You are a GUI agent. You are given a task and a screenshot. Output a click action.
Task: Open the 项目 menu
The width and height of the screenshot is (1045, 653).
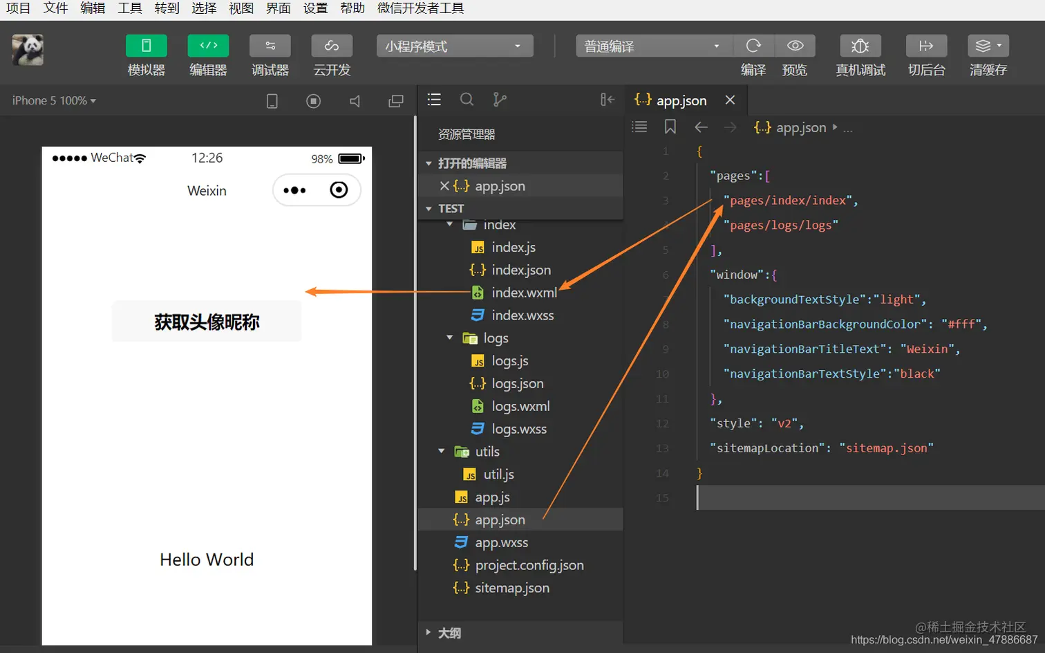coord(18,8)
